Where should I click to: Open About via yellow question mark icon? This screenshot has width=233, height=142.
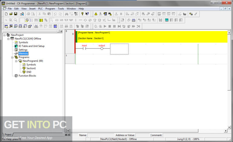click(82, 14)
